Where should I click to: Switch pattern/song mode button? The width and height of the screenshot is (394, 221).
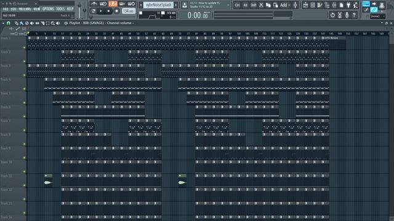coord(93,11)
